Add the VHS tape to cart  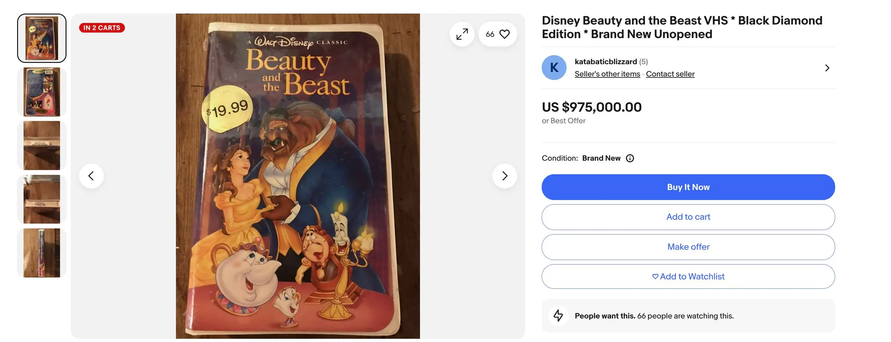(688, 217)
